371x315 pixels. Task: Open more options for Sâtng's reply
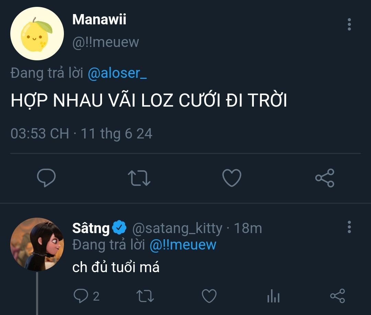pos(349,227)
